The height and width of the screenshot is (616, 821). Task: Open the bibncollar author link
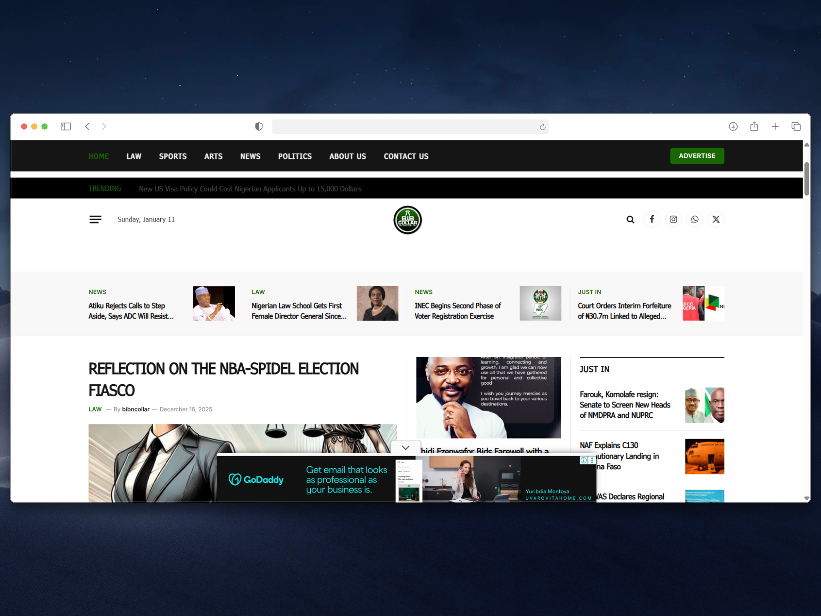[136, 409]
